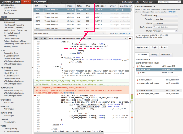Click diamond icon of 6. example_lock_order event
Viewport: 183px width, 134px height.
(x=138, y=94)
